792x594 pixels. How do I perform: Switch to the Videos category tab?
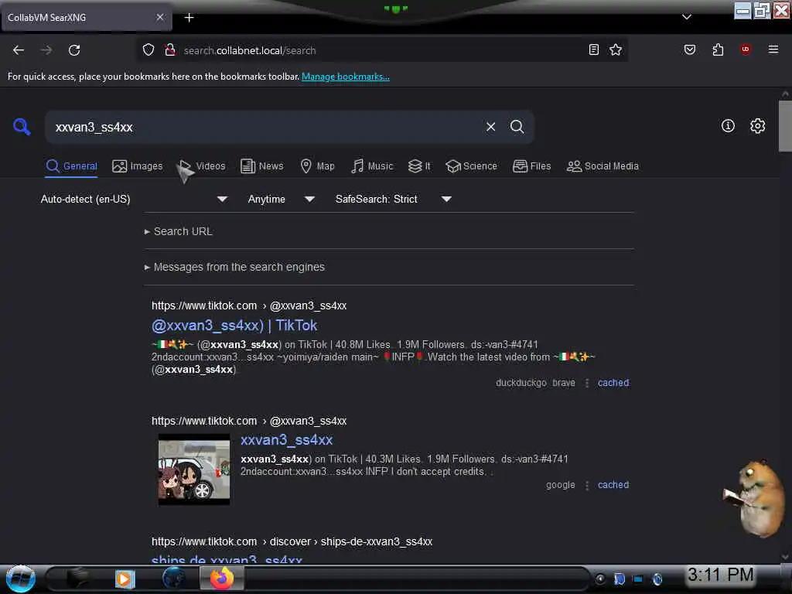coord(203,166)
